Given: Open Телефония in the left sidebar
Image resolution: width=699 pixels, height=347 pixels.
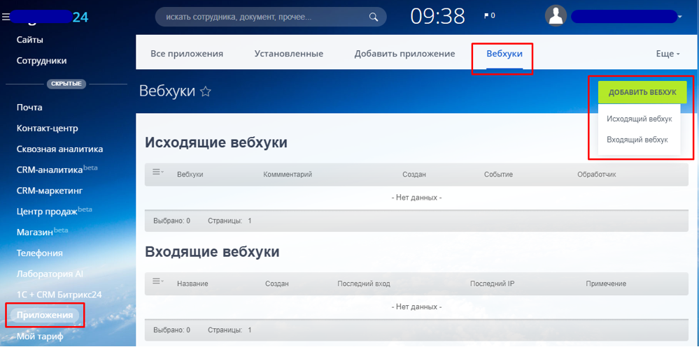Looking at the screenshot, I should [40, 253].
